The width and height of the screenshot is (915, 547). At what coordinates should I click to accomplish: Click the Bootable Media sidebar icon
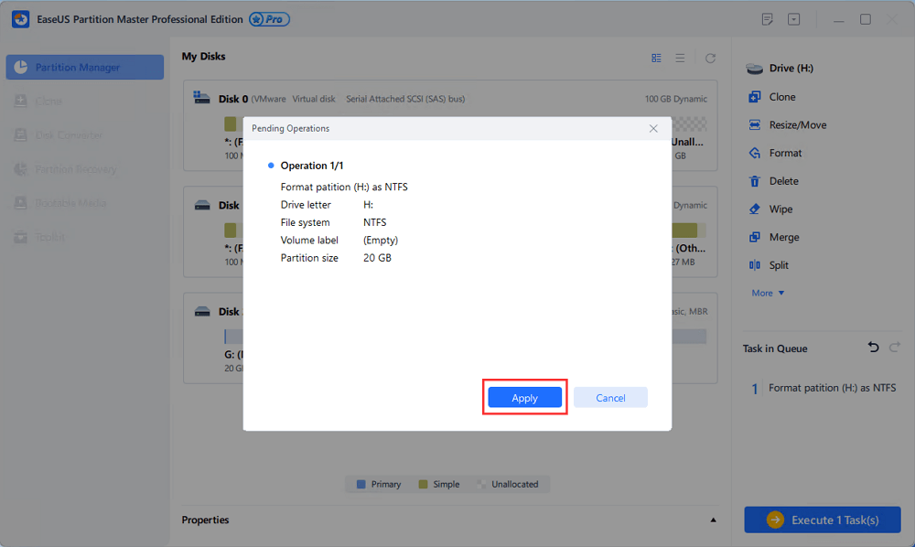pyautogui.click(x=21, y=203)
